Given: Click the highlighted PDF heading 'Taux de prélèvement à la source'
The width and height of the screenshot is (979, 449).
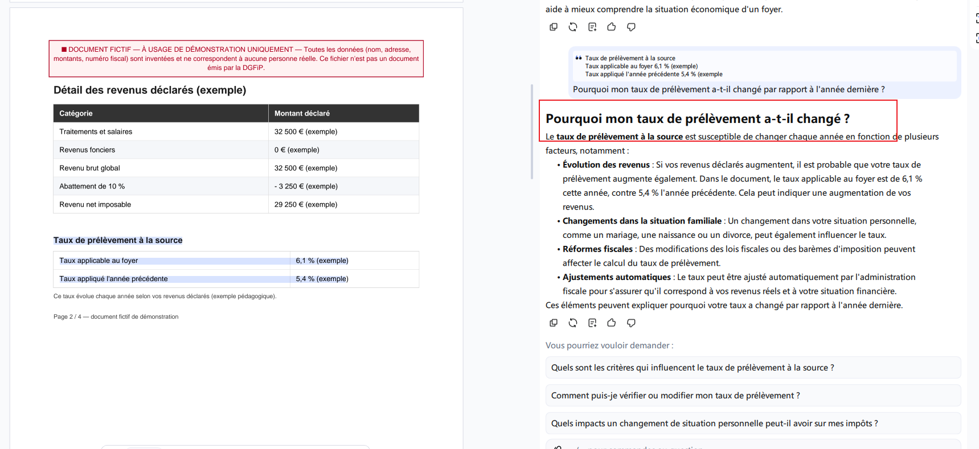Looking at the screenshot, I should (x=118, y=240).
